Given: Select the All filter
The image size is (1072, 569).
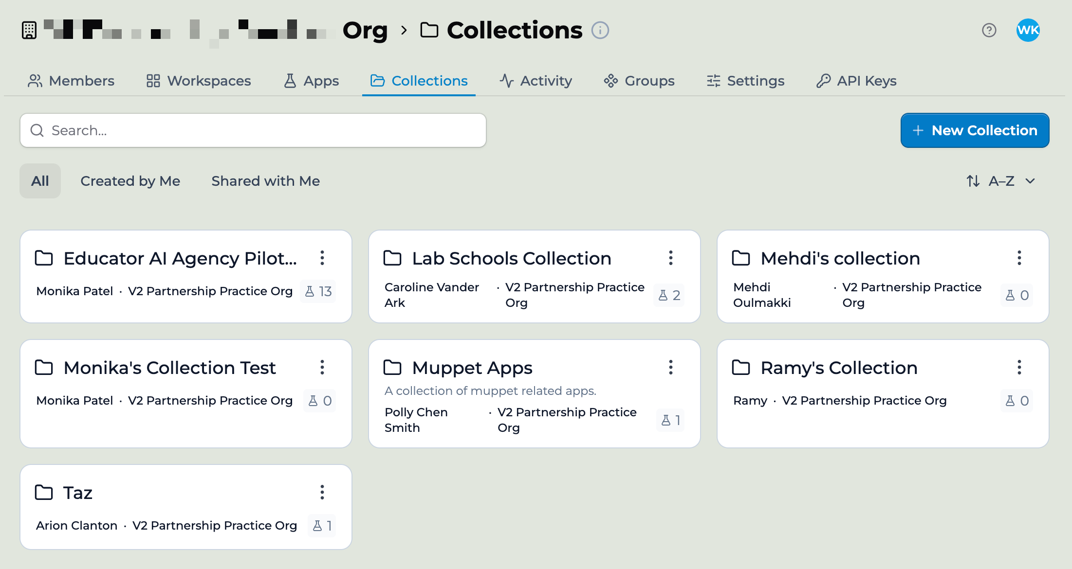Looking at the screenshot, I should (40, 181).
